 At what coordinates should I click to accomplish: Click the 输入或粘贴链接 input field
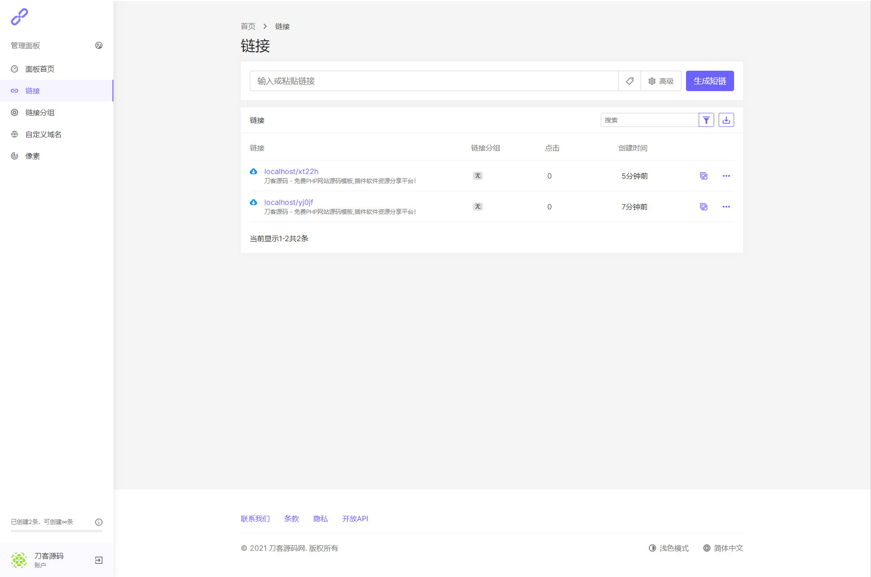(434, 81)
